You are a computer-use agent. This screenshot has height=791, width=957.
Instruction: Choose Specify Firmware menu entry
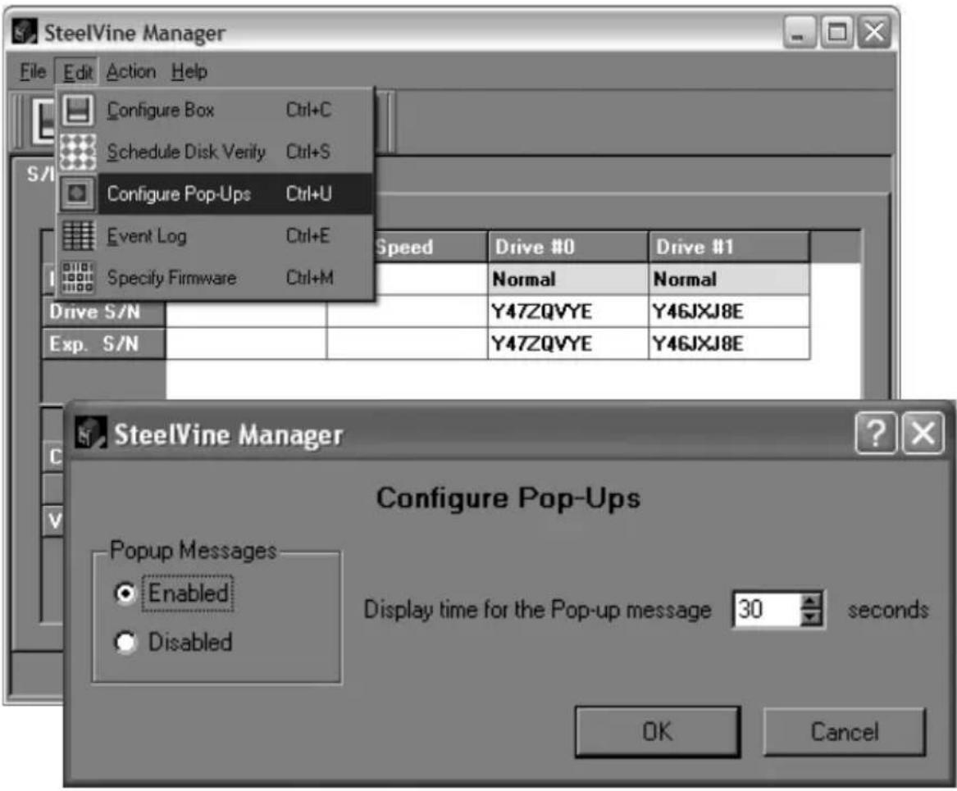point(215,278)
